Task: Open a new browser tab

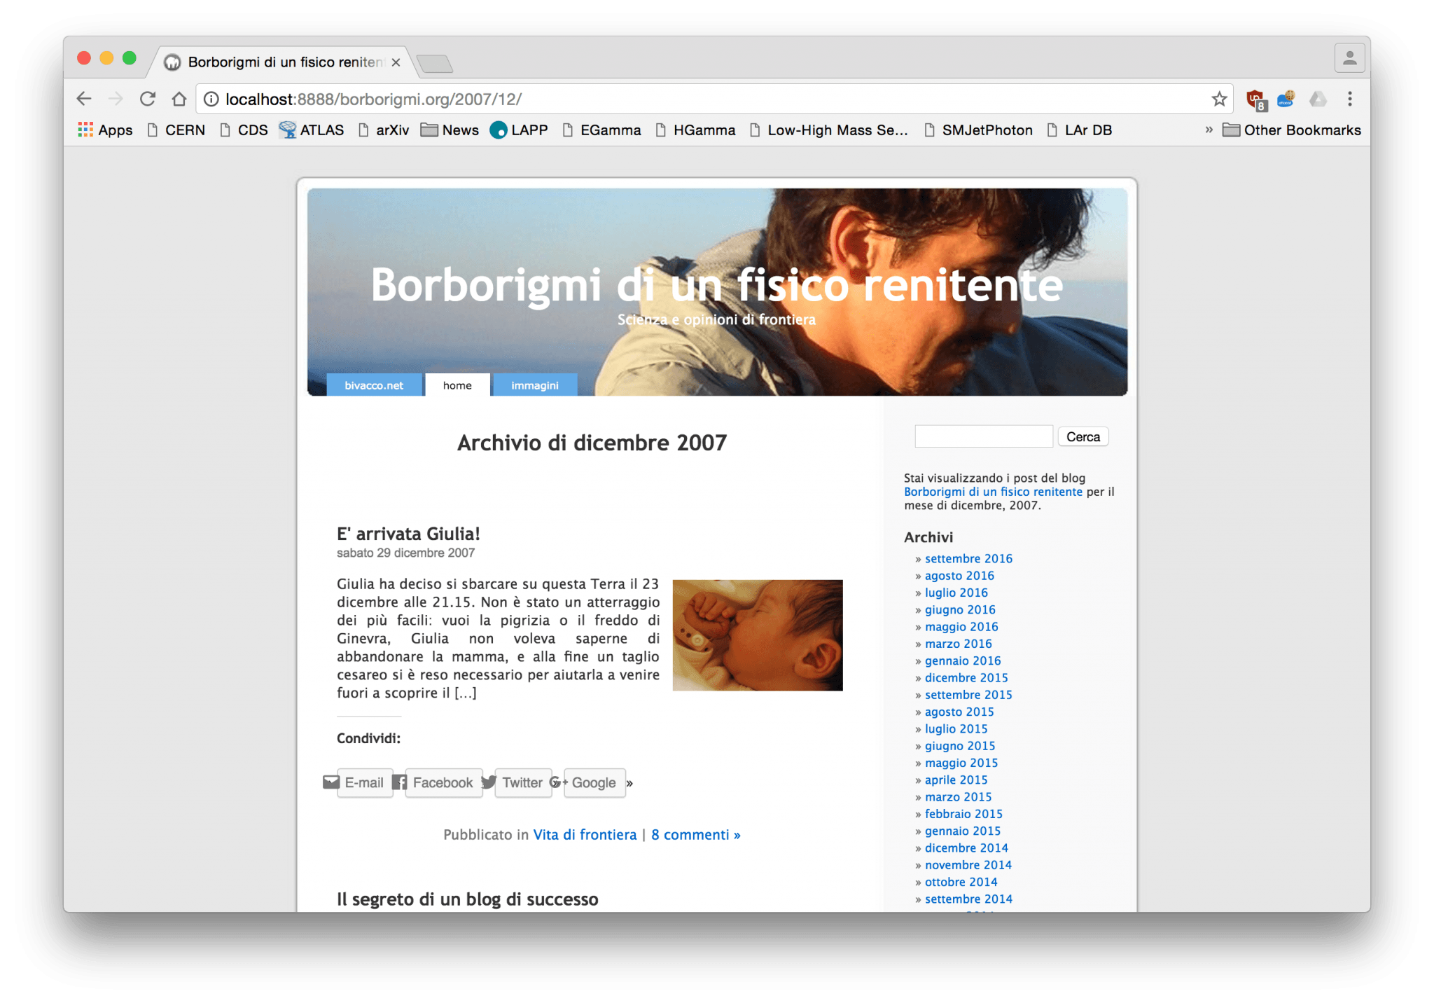Action: [435, 64]
